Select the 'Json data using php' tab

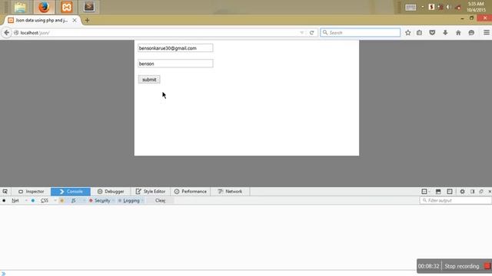(42, 21)
